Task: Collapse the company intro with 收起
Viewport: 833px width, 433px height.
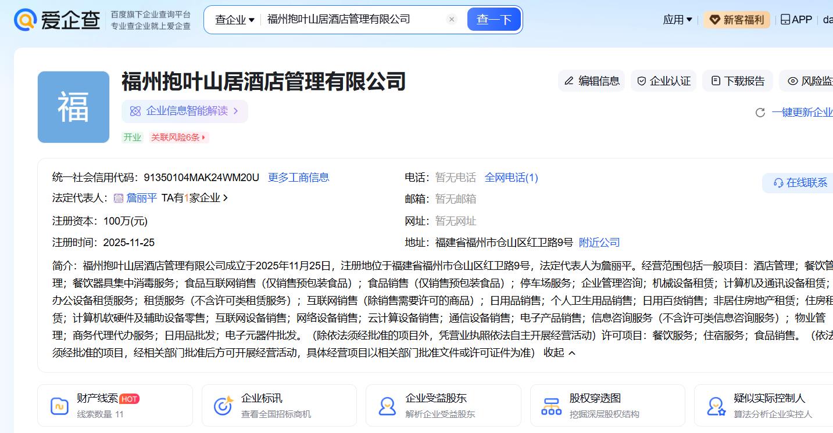Action: point(559,352)
